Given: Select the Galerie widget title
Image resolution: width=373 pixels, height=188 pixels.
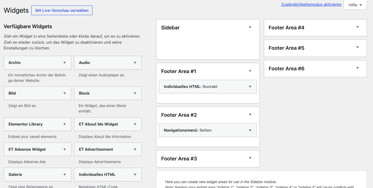Looking at the screenshot, I should (x=15, y=174).
